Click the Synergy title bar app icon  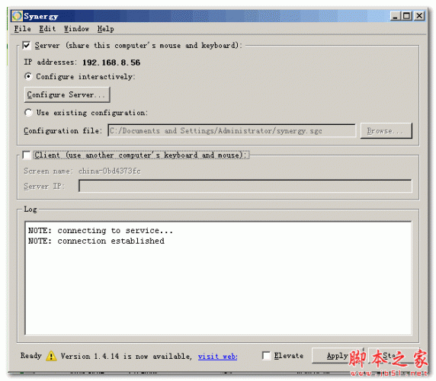(17, 16)
